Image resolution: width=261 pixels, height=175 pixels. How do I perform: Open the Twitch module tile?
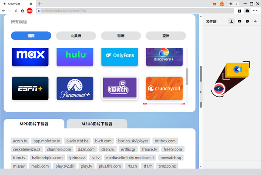coord(120,88)
